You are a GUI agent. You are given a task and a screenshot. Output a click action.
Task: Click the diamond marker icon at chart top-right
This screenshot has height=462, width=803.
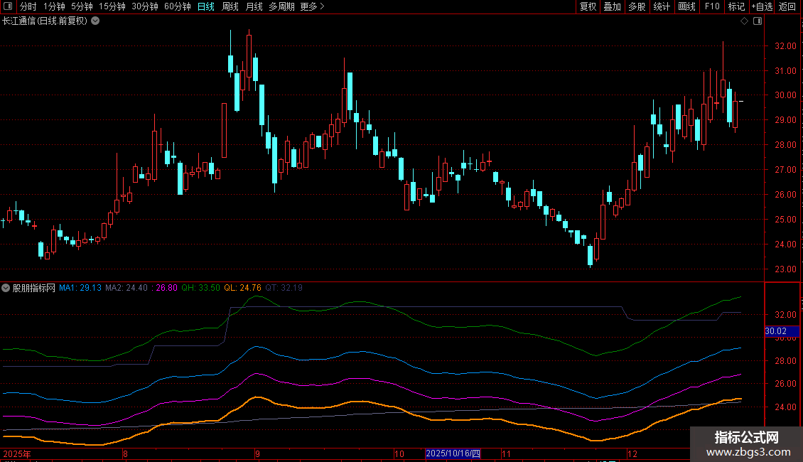(x=744, y=21)
